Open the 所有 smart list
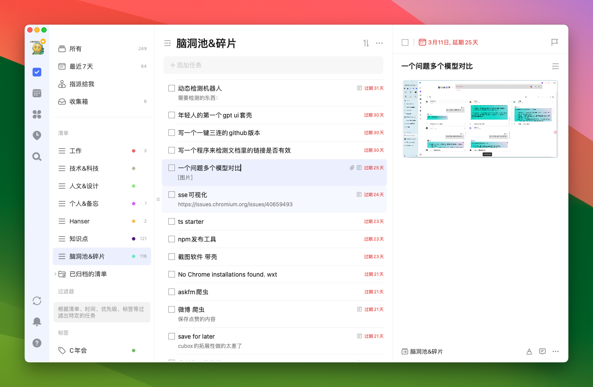 (x=102, y=49)
